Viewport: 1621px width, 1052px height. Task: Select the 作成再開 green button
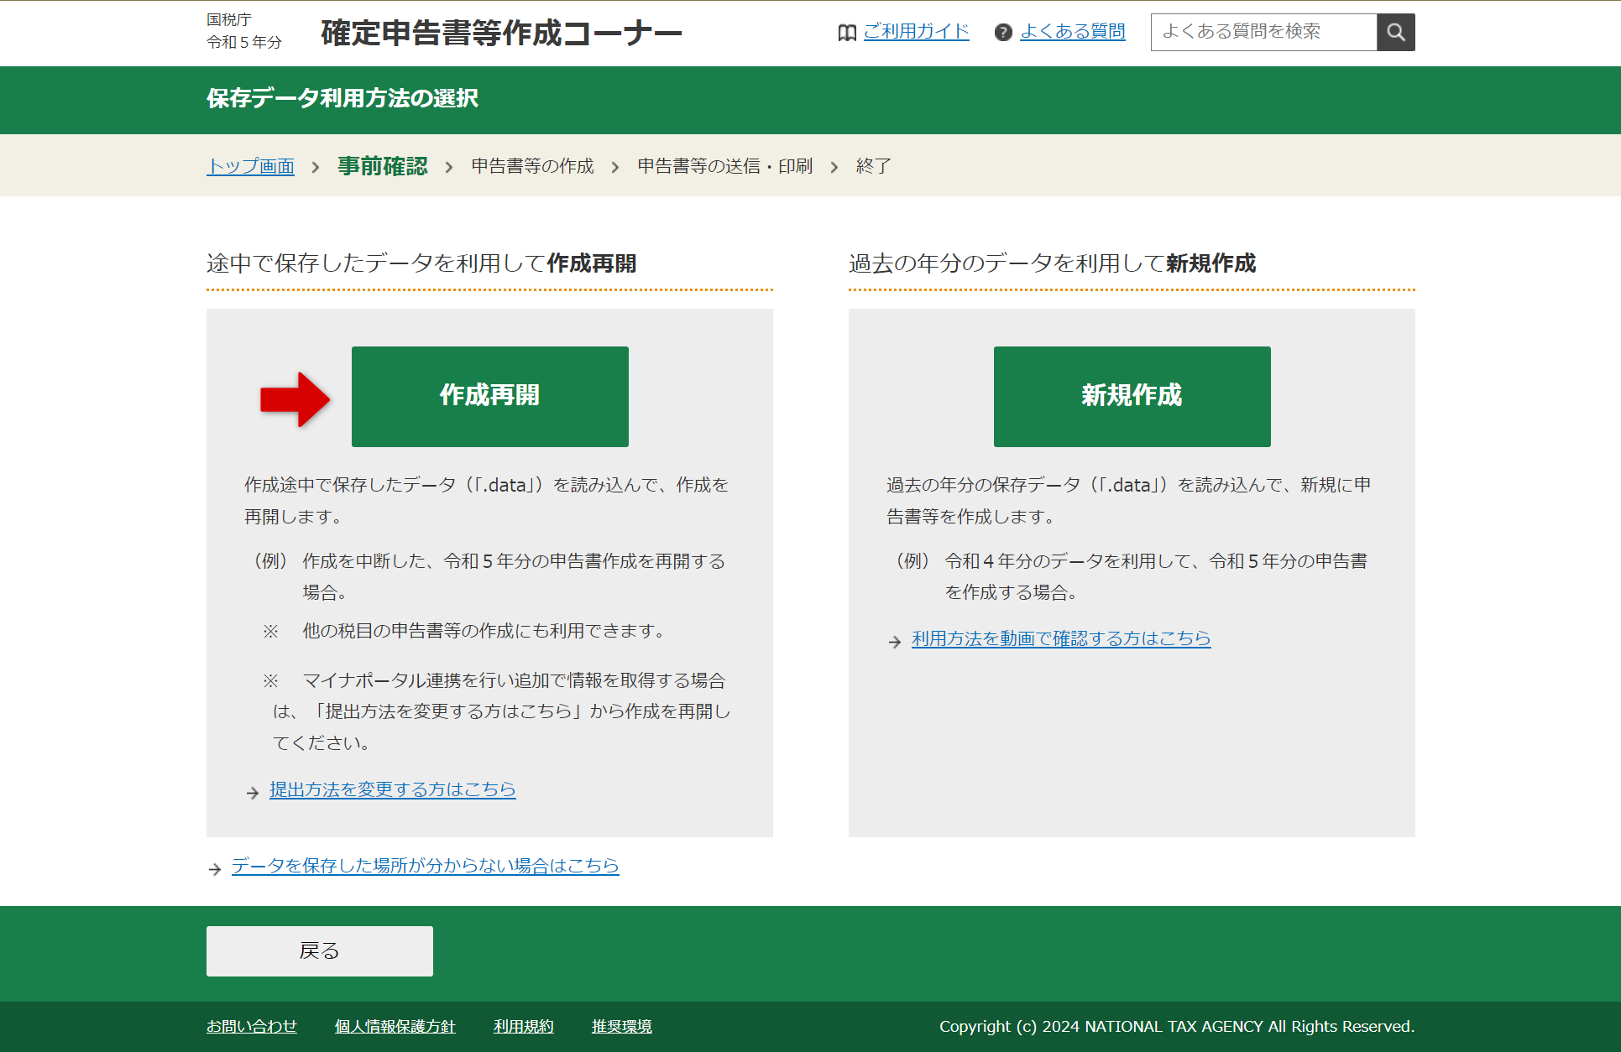489,396
